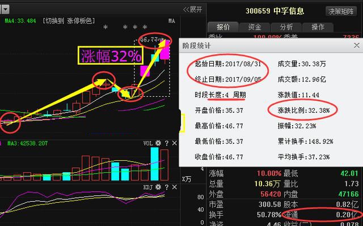Open KDJ indicator help question mark
Image resolution: width=363 pixels, height=226 pixels.
[166, 187]
